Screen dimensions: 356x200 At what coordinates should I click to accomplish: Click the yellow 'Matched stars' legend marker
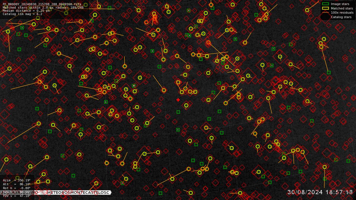(x=325, y=8)
